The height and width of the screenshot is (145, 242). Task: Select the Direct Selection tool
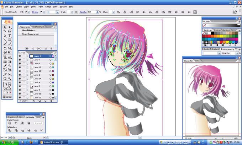[x=10, y=27]
